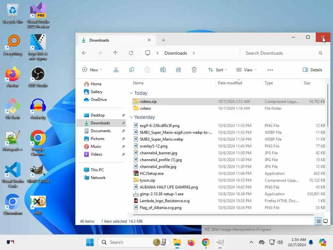
Task: Select the Chromium desktop icon
Action: tap(13, 204)
